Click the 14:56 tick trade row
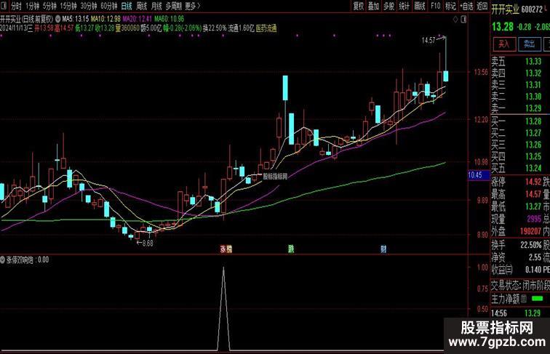This screenshot has height=354, width=550. click(520, 313)
